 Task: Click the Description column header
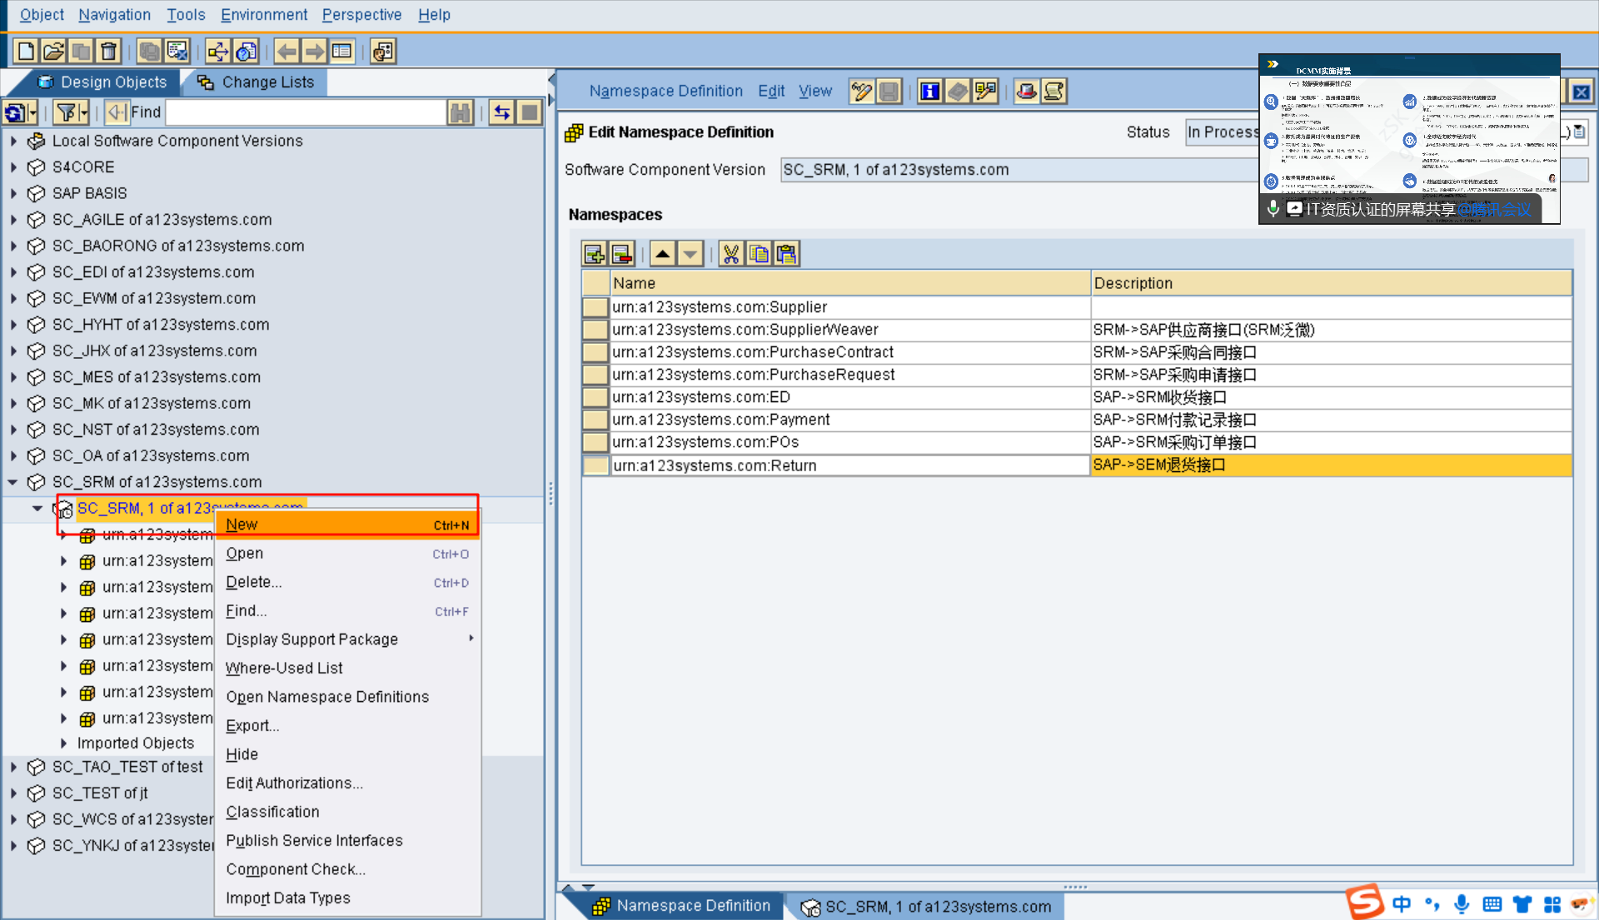click(1332, 283)
